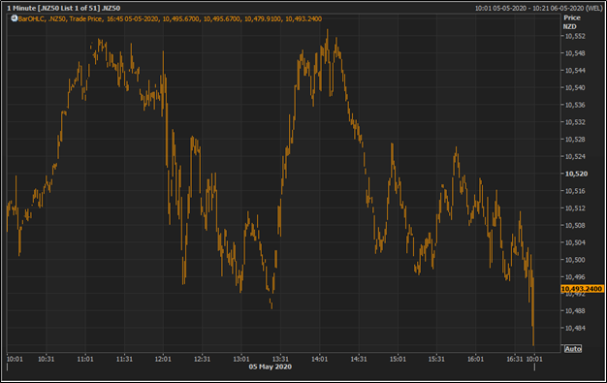Toggle the Auto scale button

[572, 349]
